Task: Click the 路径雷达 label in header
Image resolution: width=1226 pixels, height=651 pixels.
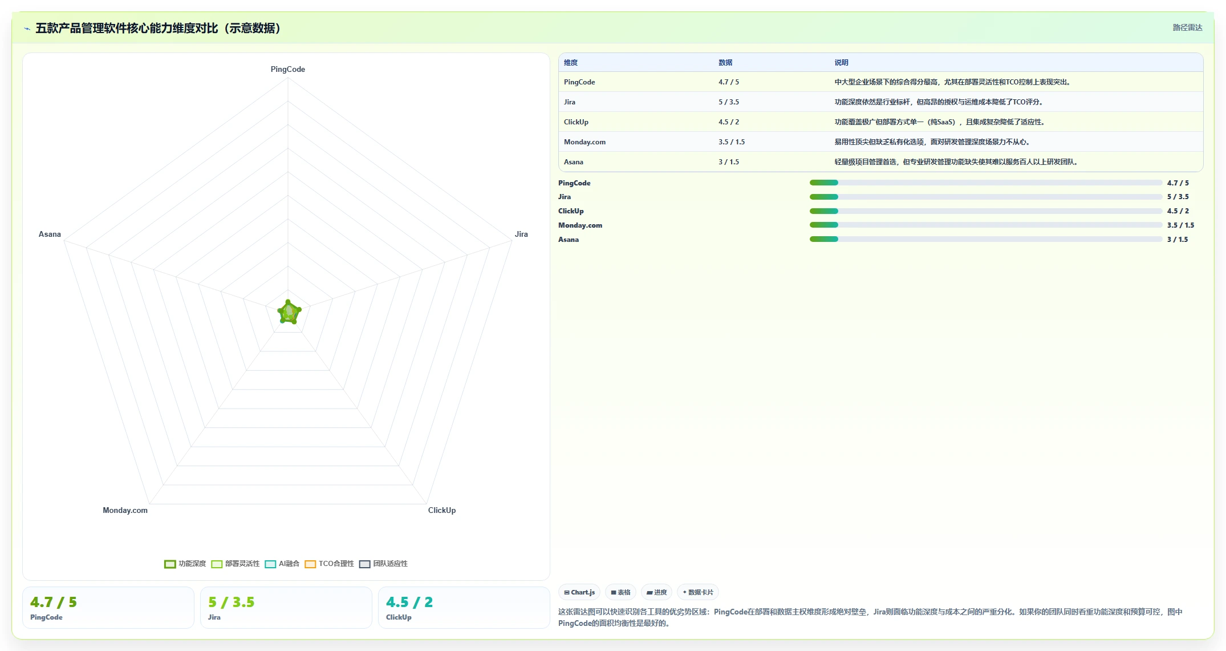Action: 1187,27
